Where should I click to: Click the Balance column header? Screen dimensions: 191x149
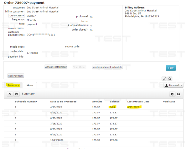point(114,102)
